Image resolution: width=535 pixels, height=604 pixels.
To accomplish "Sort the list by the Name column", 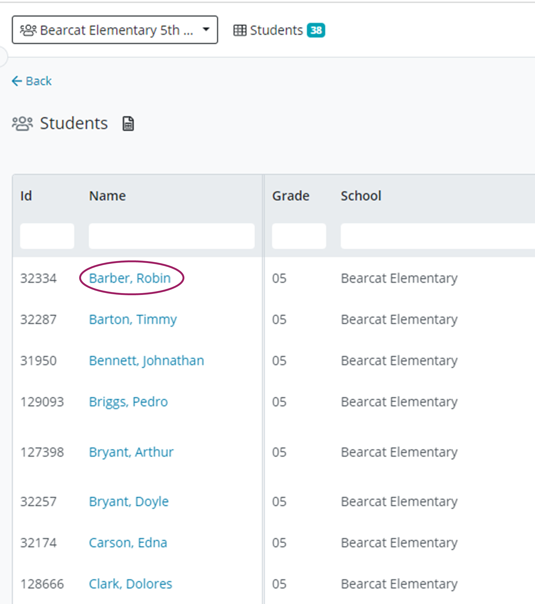I will [107, 195].
